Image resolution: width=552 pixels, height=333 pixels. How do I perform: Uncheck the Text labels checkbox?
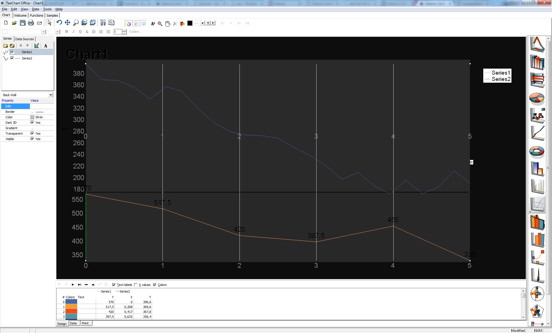tap(114, 285)
